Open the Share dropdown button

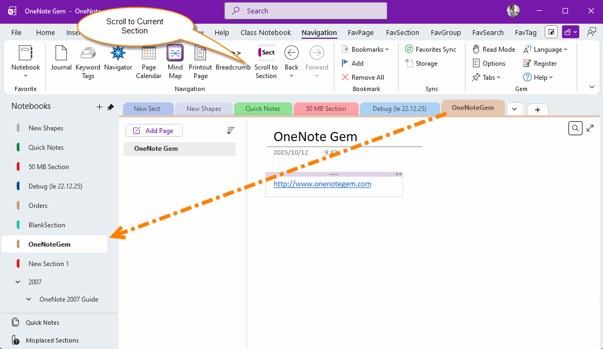(x=570, y=32)
